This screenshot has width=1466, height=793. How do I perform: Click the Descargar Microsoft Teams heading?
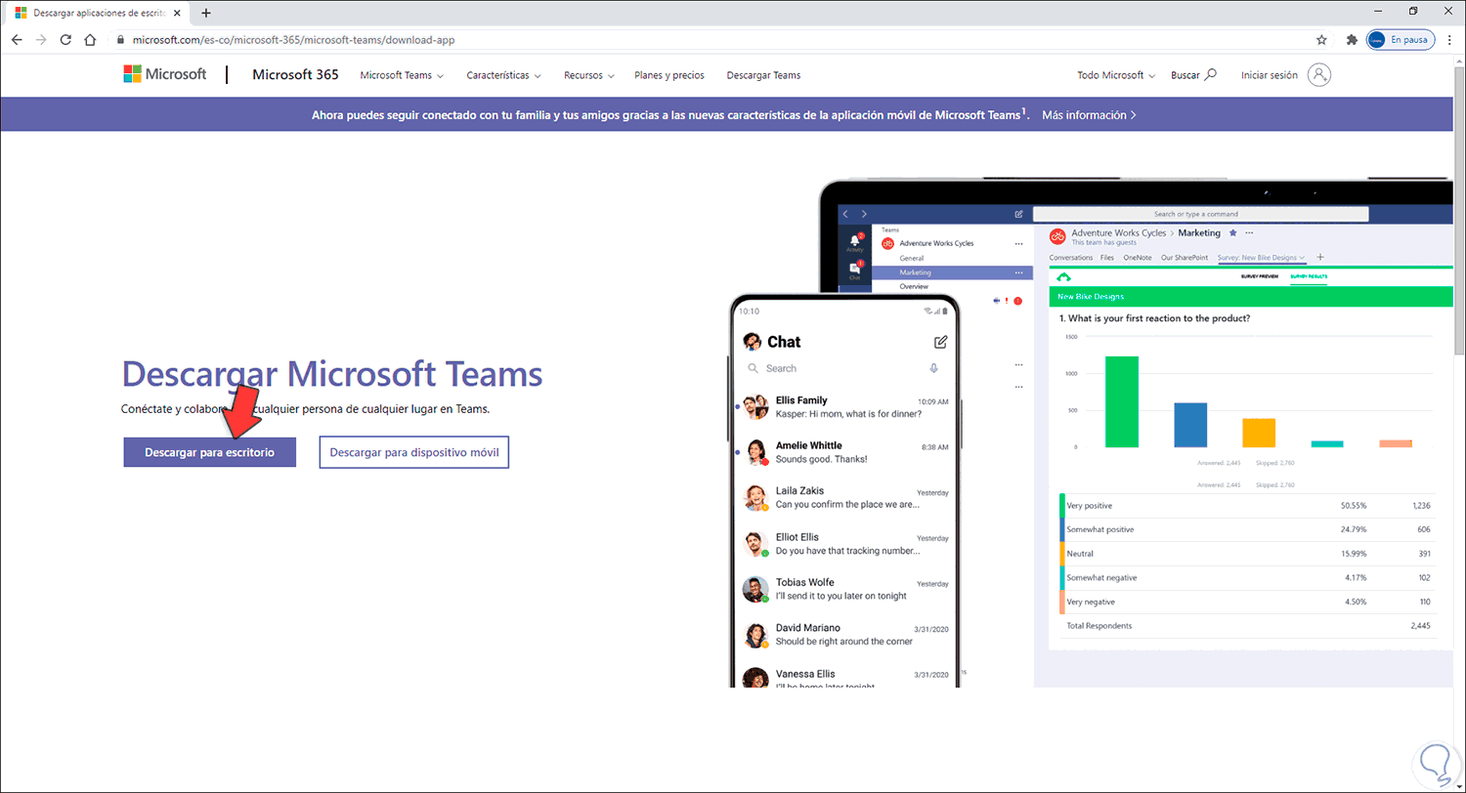tap(332, 374)
